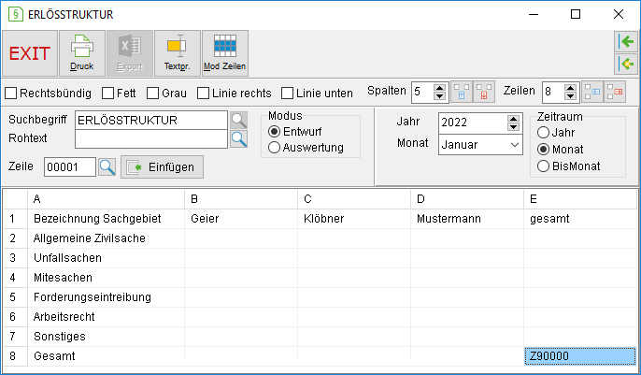
Task: Open the Druck printer icon
Action: 82,53
